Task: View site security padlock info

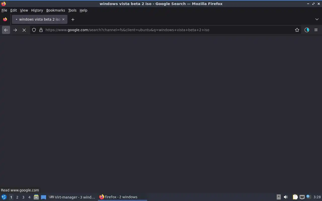Action: point(41,30)
